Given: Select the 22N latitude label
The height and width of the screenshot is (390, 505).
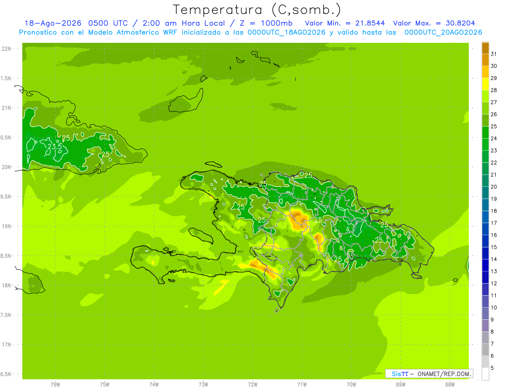Looking at the screenshot, I should (x=7, y=49).
